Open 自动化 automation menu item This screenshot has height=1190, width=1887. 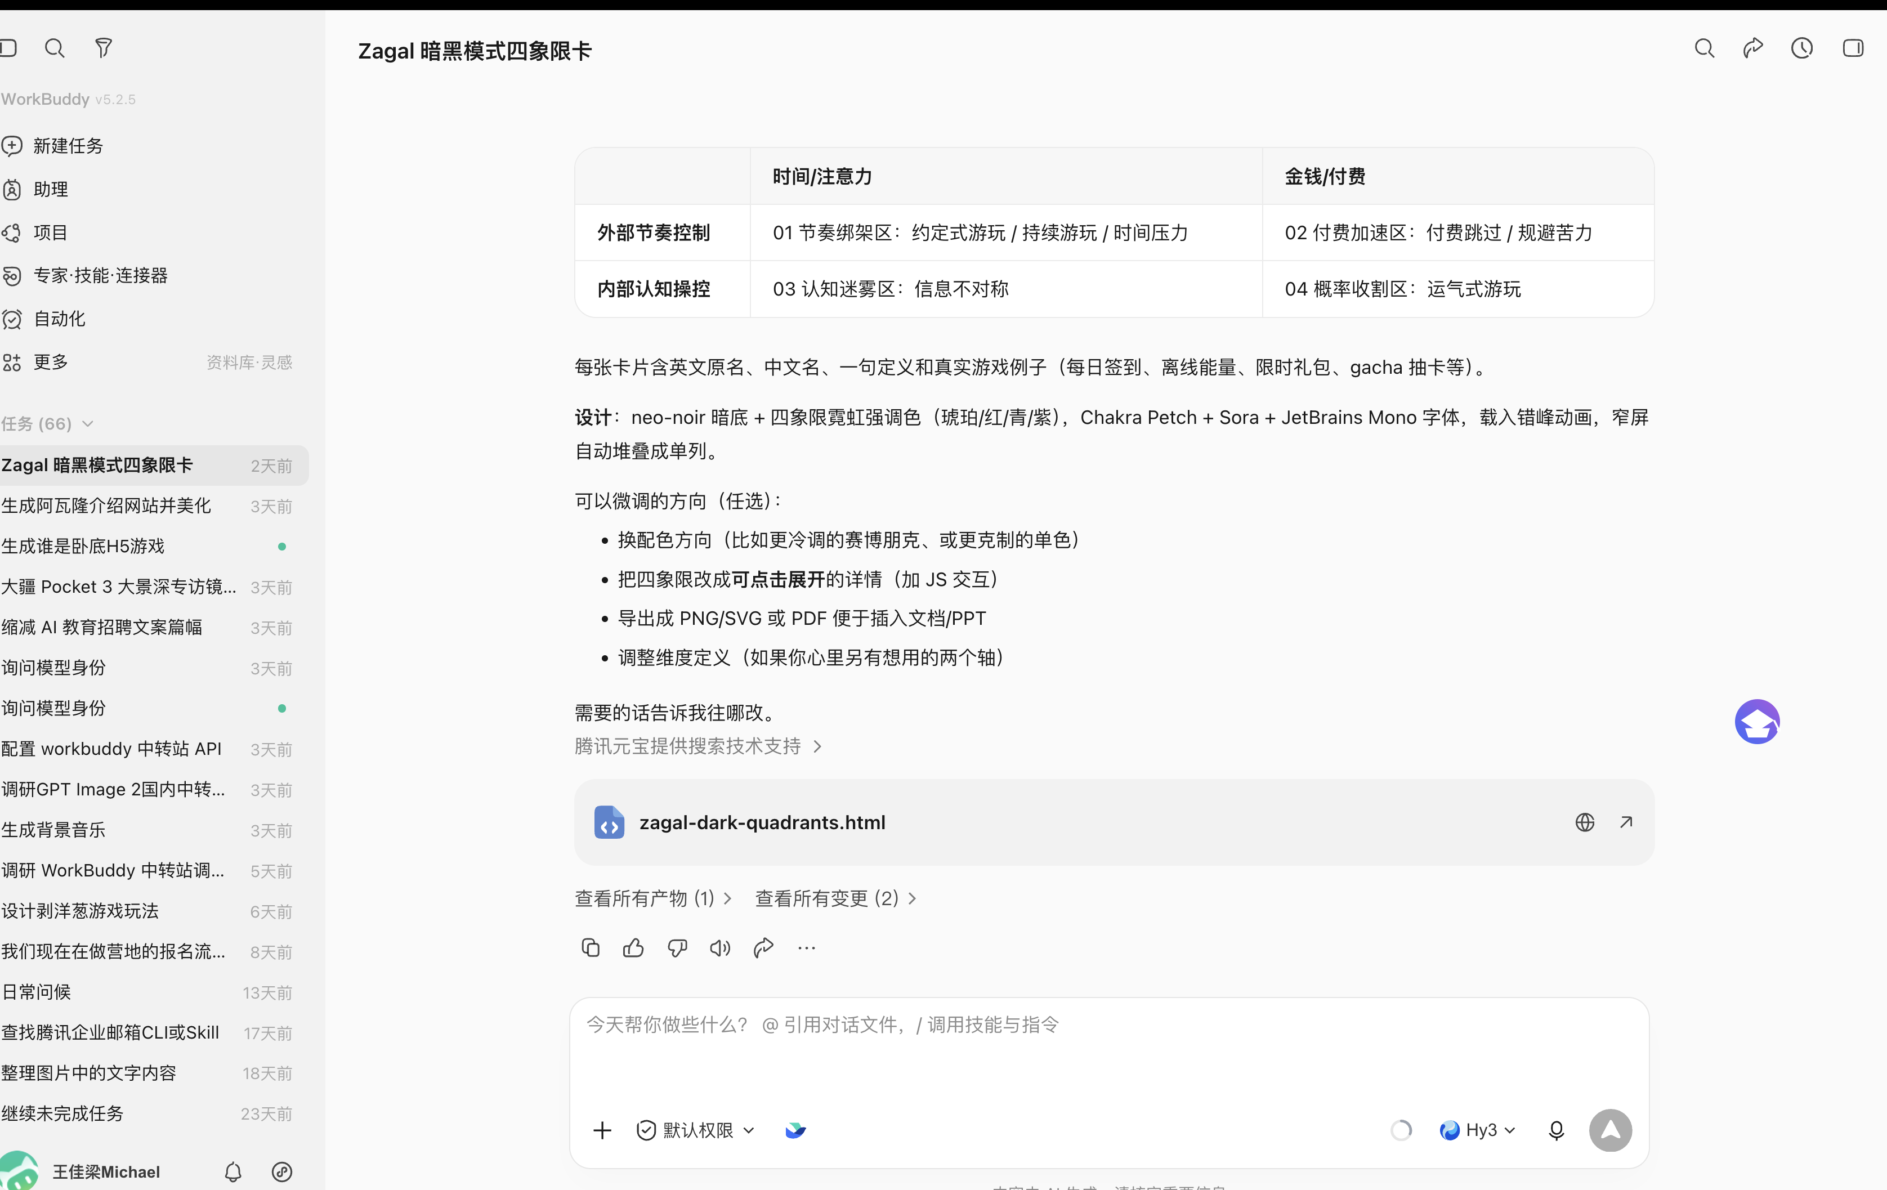[x=44, y=319]
